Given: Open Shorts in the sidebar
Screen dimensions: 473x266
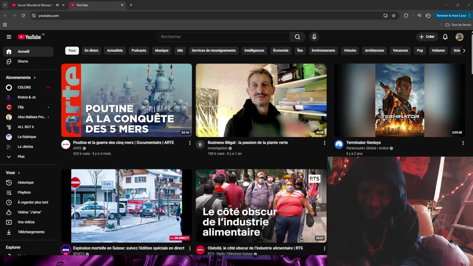Looking at the screenshot, I should [28, 61].
